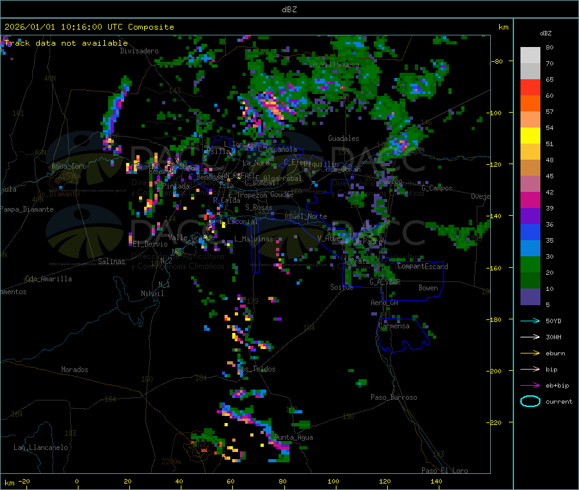Click the Agua_Toro map label
Screen dimensions: 579x490
pos(69,166)
